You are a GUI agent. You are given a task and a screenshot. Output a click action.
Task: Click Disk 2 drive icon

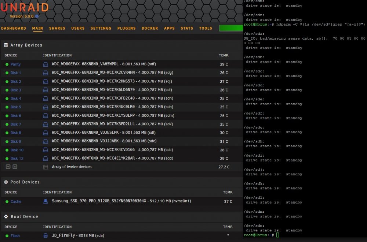click(46, 81)
